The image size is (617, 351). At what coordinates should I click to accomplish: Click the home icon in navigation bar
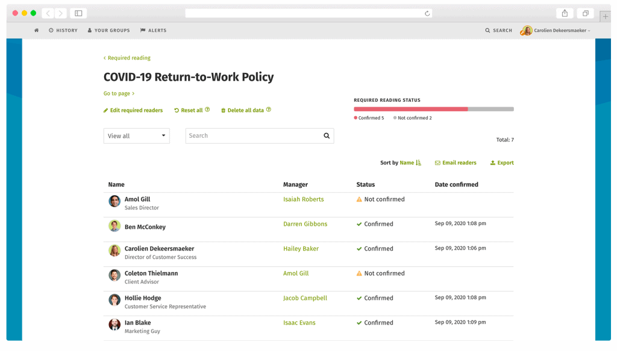[37, 30]
